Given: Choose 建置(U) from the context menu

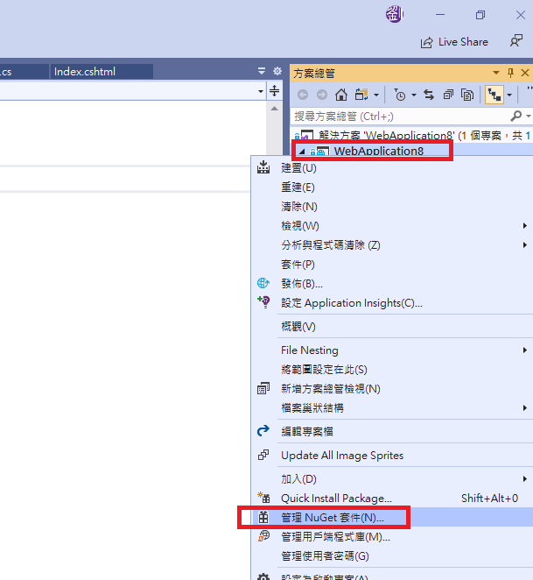Looking at the screenshot, I should (x=392, y=168).
